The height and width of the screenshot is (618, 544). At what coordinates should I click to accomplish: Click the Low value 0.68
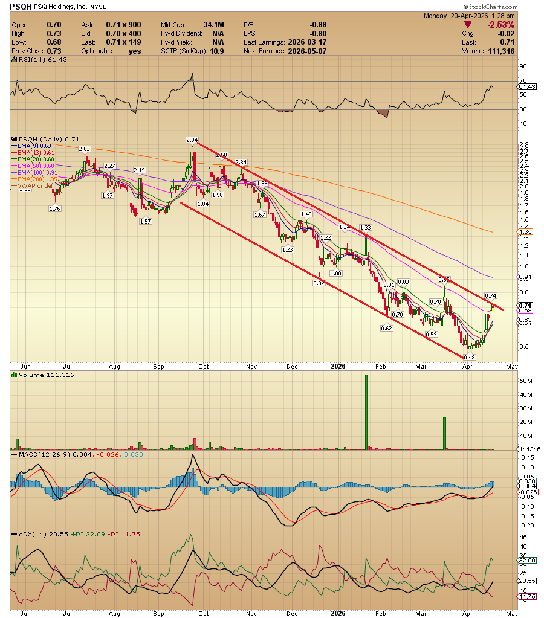(x=54, y=42)
